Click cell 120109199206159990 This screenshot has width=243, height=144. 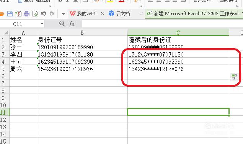[82, 47]
